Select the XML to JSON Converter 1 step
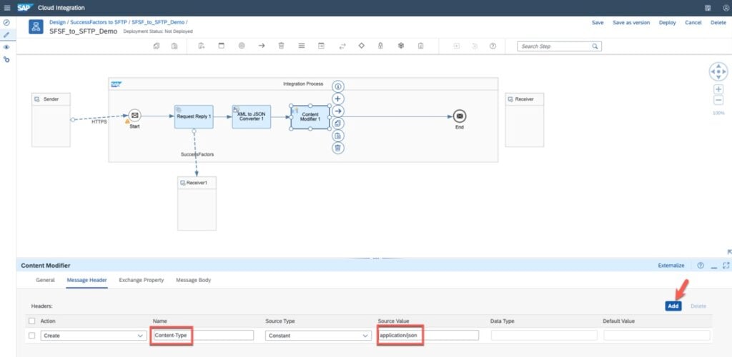The width and height of the screenshot is (732, 357). (x=251, y=117)
